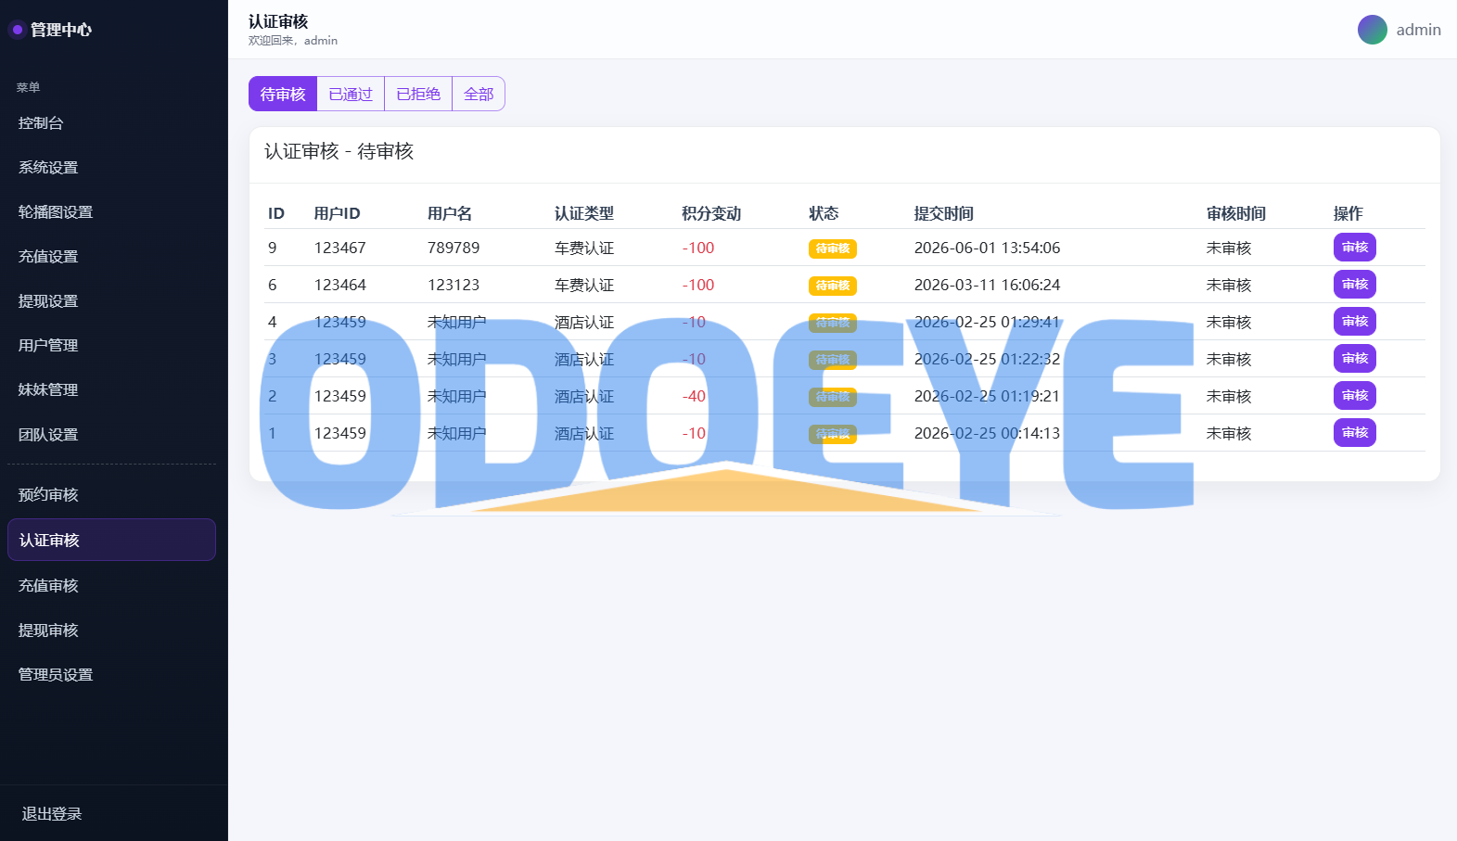Click username 123123 cell
This screenshot has width=1457, height=841.
pos(454,286)
